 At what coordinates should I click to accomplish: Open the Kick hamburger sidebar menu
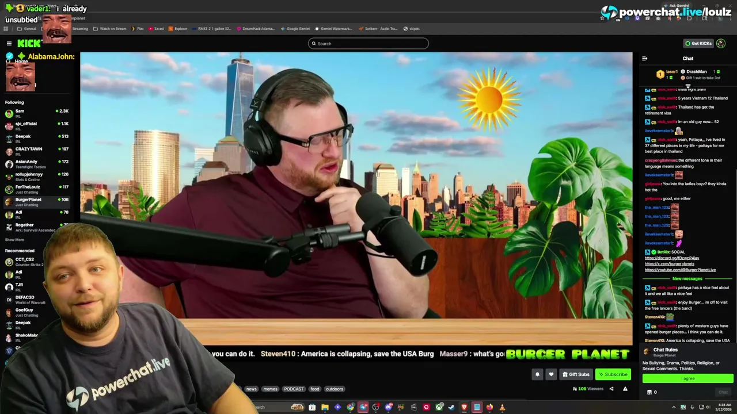9,43
